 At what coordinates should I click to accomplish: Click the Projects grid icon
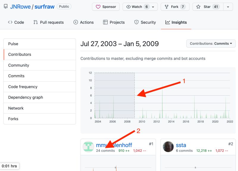tap(105, 22)
